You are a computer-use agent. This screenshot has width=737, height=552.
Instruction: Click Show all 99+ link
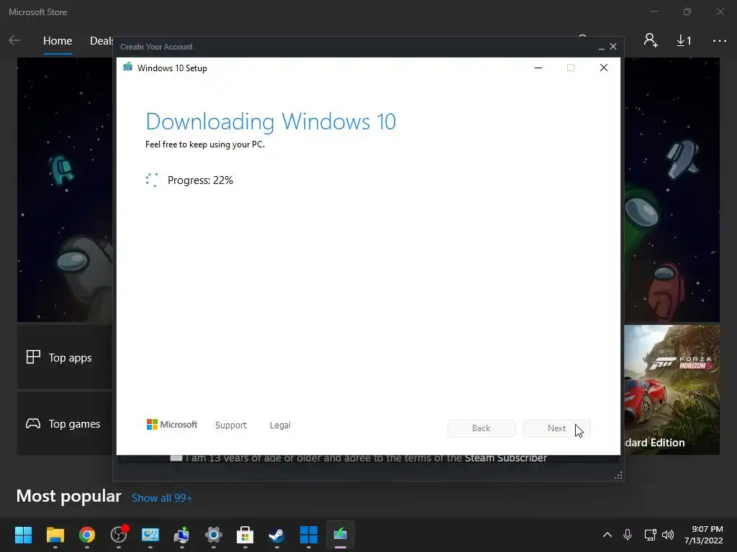162,497
